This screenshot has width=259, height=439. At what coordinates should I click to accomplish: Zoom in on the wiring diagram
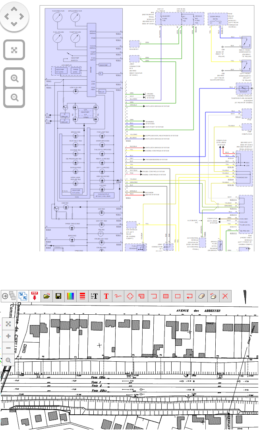tap(14, 78)
